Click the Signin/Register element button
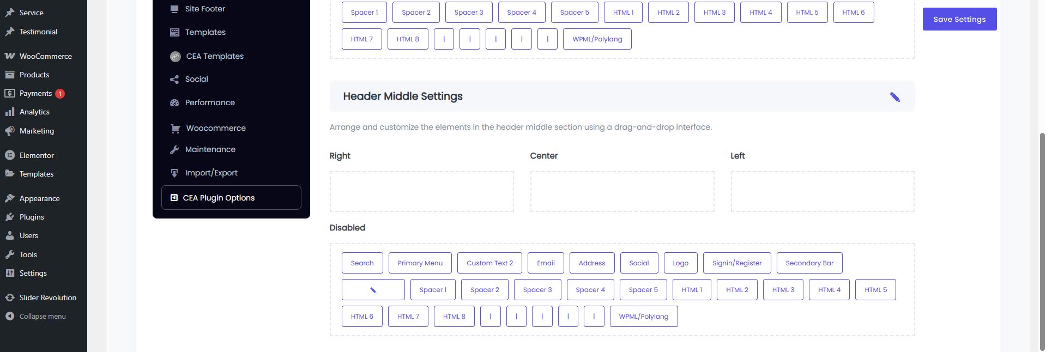Screen dimensions: 1046x352 [737, 263]
